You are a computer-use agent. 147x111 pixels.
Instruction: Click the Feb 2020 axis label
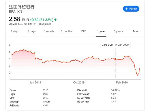122,82
